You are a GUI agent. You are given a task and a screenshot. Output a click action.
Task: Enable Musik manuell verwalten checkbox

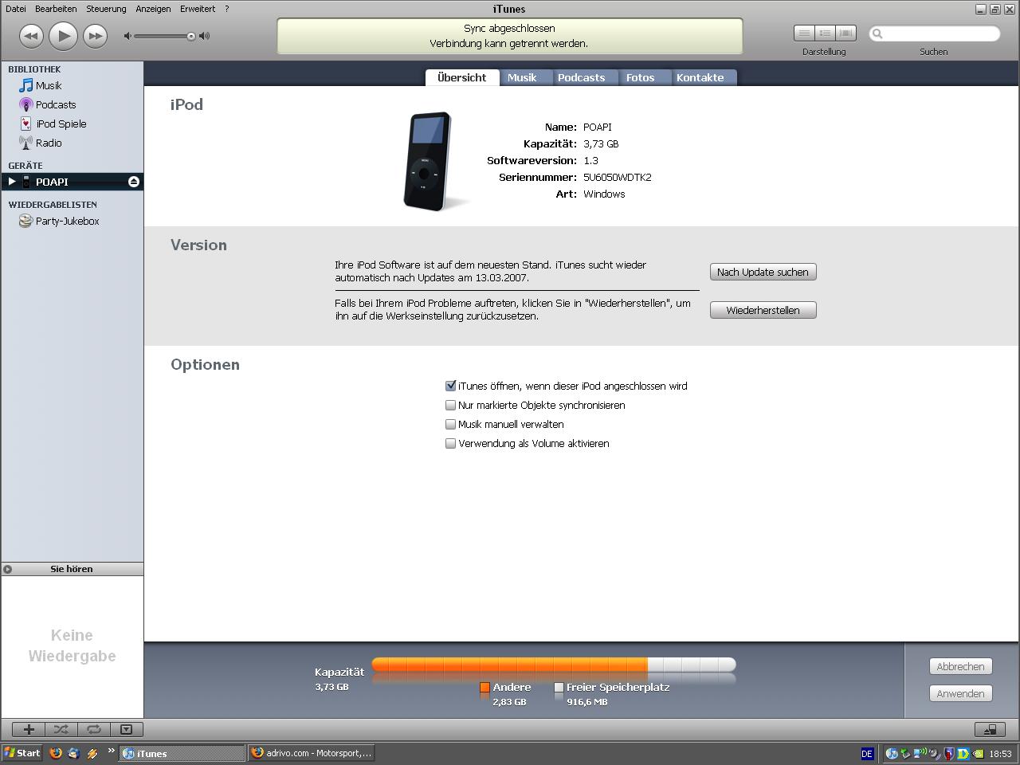coord(450,424)
